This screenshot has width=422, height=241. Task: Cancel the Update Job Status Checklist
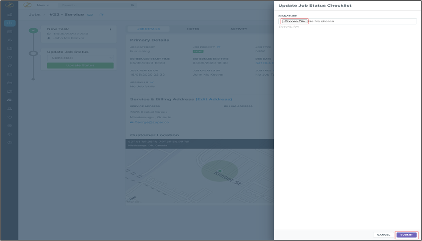383,235
